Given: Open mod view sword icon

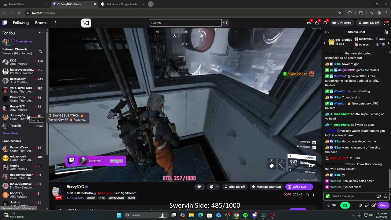Looking at the screenshot, I should coord(367,205).
